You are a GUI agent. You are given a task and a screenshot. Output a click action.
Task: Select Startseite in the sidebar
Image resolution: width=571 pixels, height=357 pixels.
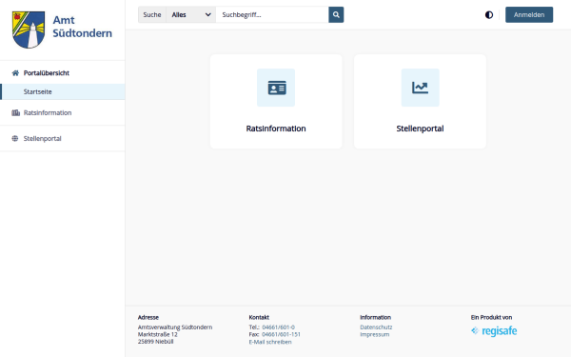pyautogui.click(x=63, y=91)
